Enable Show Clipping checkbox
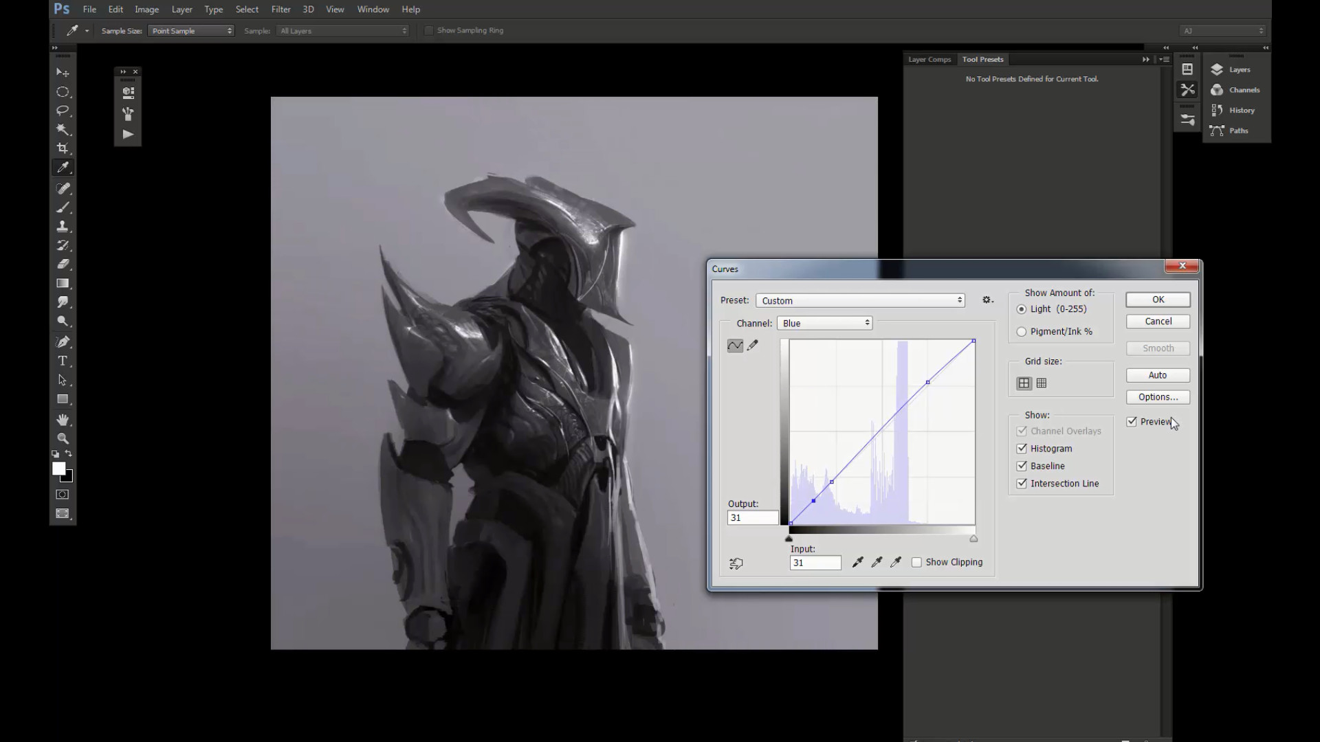 point(916,563)
